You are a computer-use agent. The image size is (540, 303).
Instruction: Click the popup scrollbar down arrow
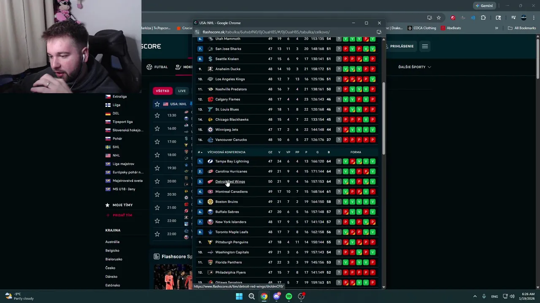tap(383, 287)
